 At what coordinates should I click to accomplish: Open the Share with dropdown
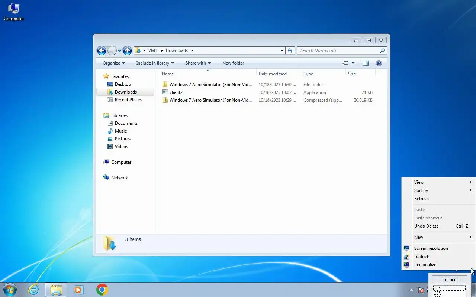[x=198, y=63]
